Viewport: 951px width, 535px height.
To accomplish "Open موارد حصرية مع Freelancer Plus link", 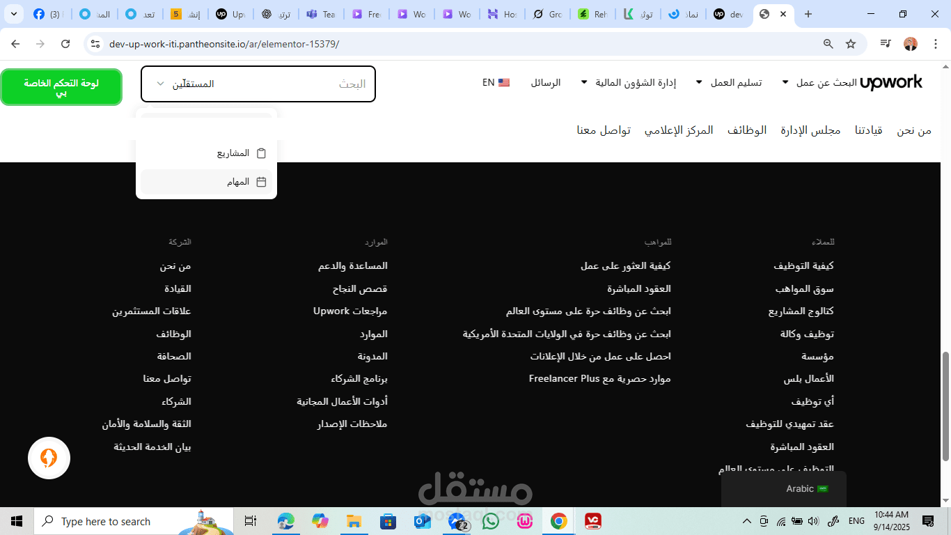I will click(599, 378).
